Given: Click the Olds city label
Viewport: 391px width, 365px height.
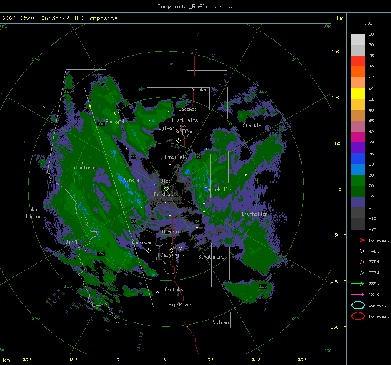Looking at the screenshot, I should [x=166, y=181].
